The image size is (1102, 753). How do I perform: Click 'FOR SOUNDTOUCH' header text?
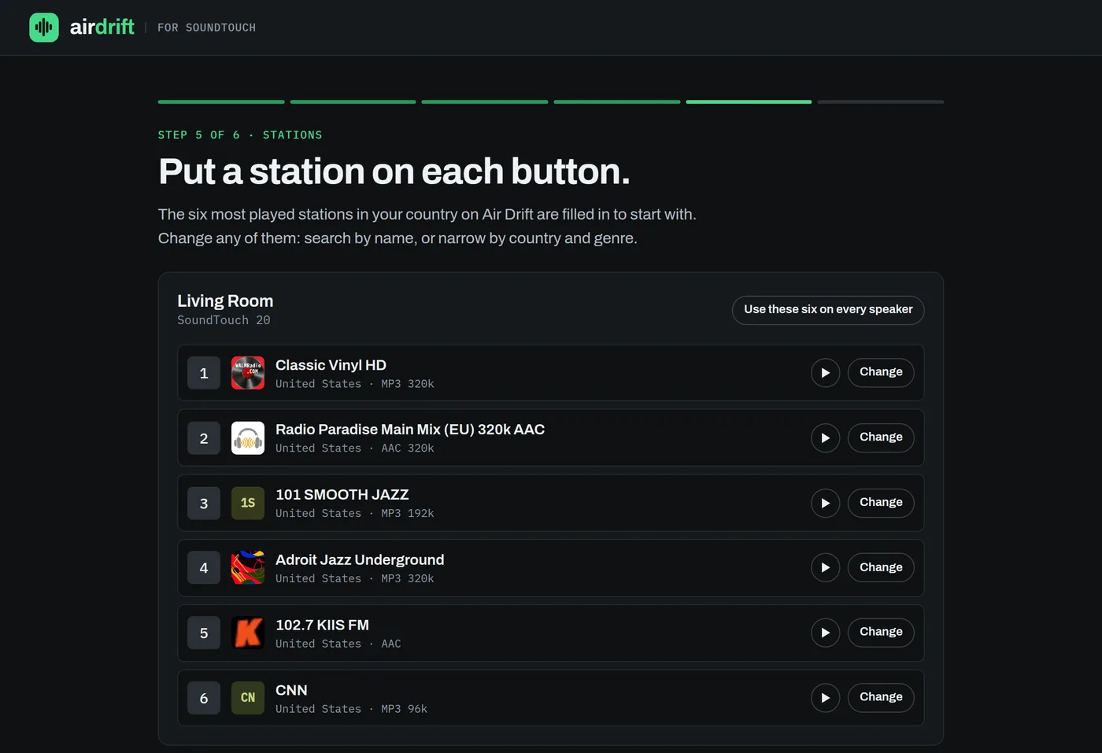(206, 28)
